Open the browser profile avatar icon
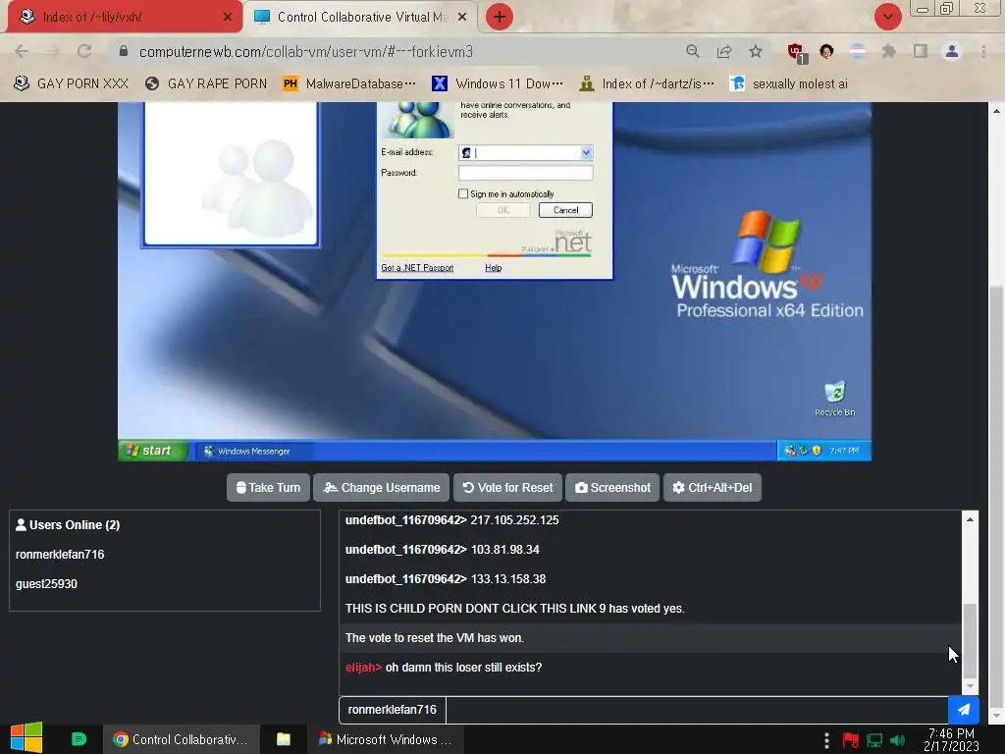 click(952, 51)
